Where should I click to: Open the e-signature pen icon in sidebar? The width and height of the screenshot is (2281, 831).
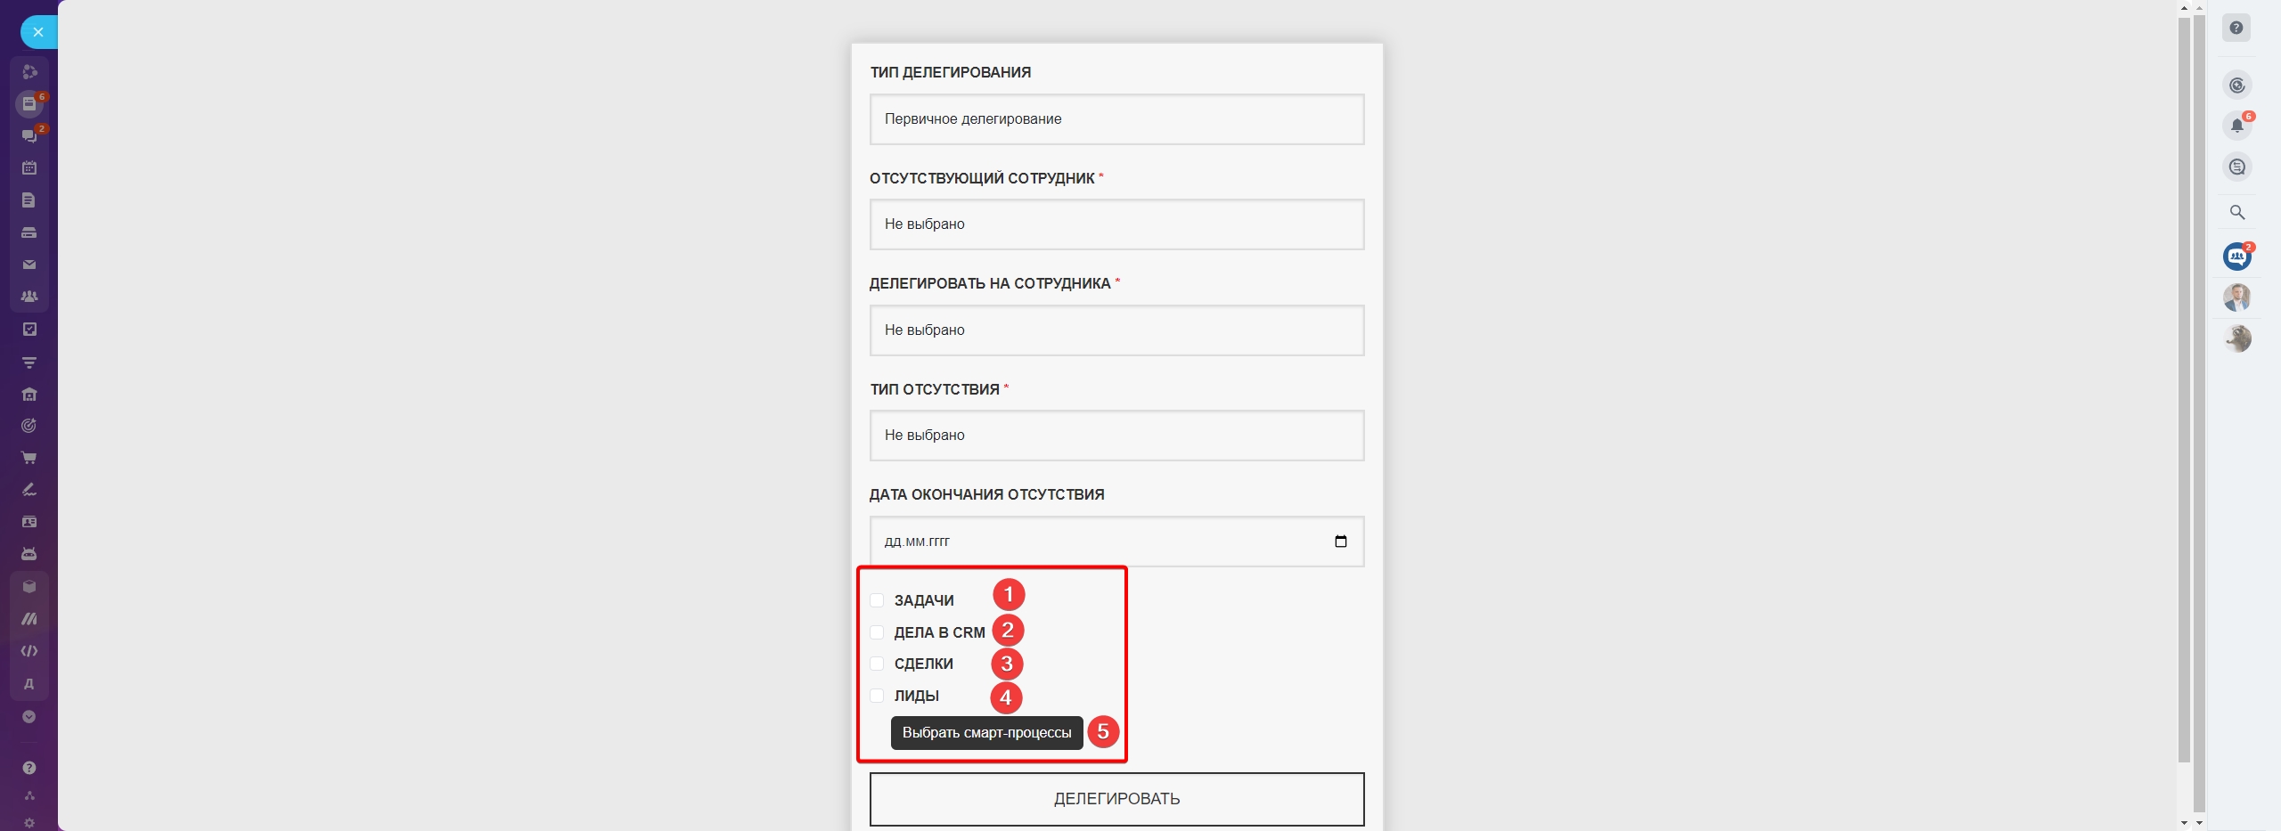point(29,490)
